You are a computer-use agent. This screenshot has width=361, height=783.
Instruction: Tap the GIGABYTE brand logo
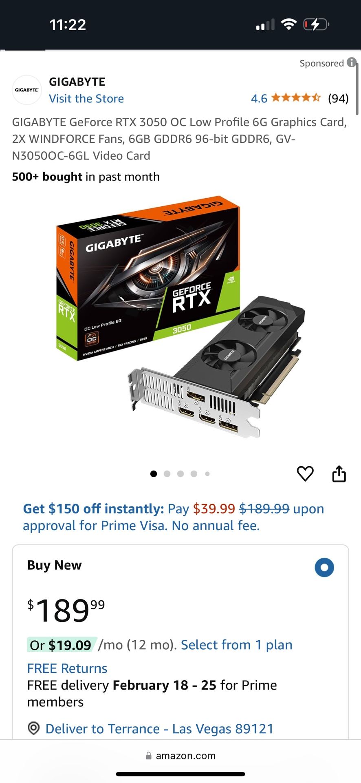tap(27, 90)
